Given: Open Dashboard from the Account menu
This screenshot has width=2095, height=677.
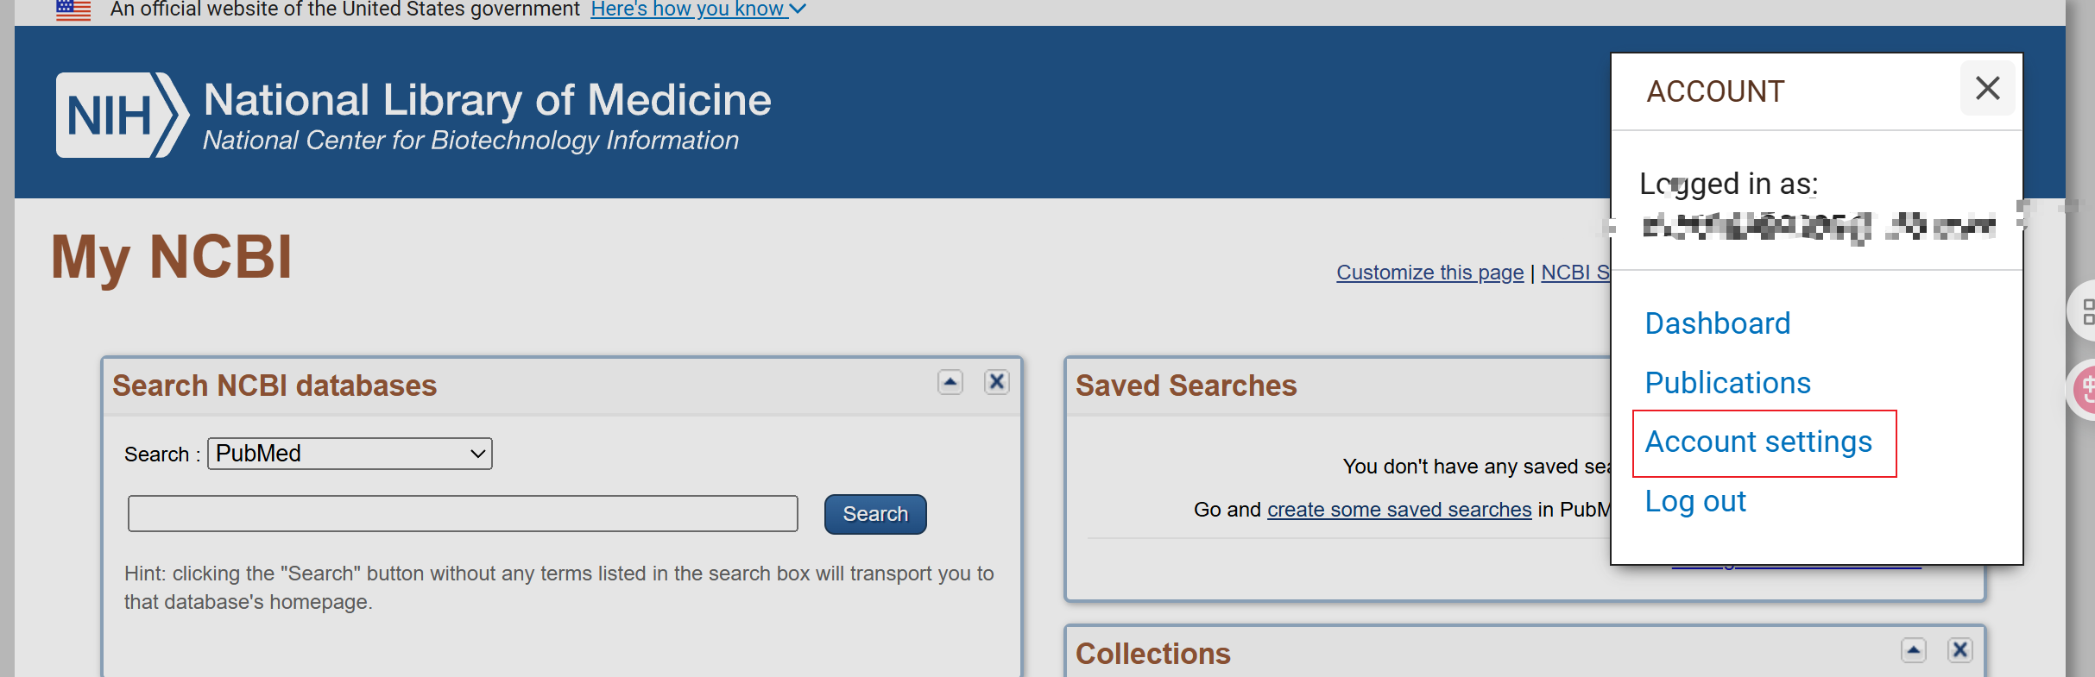Looking at the screenshot, I should point(1718,323).
